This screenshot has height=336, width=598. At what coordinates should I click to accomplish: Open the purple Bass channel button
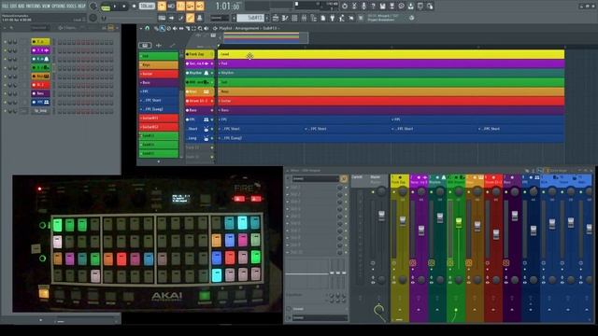coord(40,93)
